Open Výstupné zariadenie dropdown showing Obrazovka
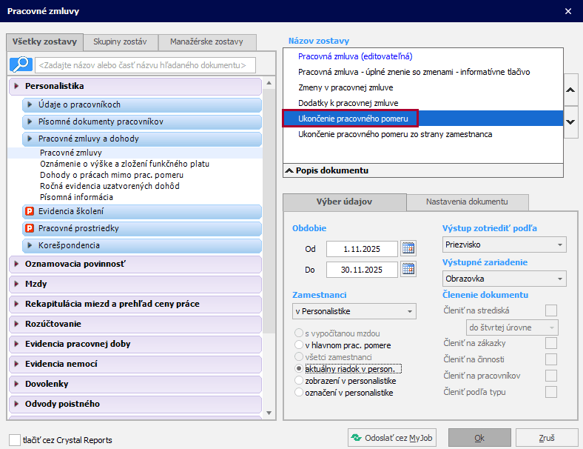This screenshot has height=449, width=583. click(x=505, y=279)
